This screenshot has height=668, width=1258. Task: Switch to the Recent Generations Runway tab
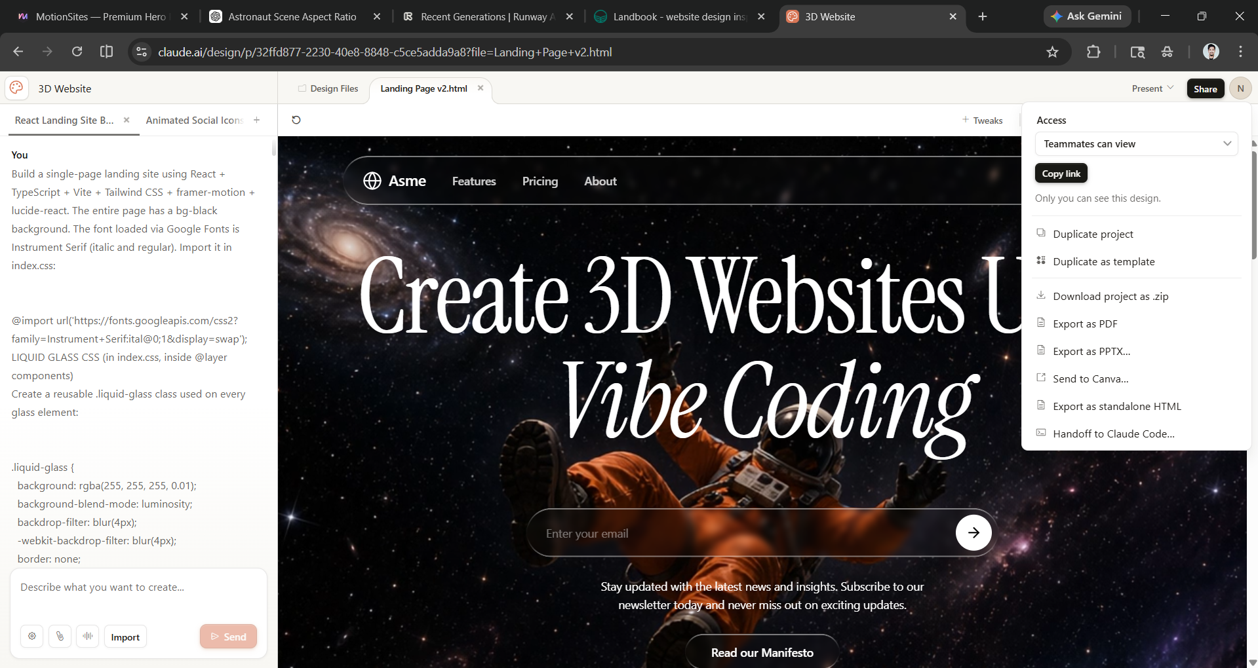[x=488, y=16]
